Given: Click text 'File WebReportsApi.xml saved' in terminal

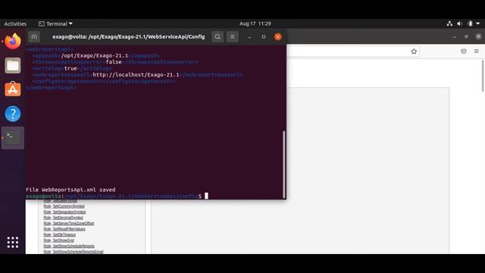Looking at the screenshot, I should (70, 190).
